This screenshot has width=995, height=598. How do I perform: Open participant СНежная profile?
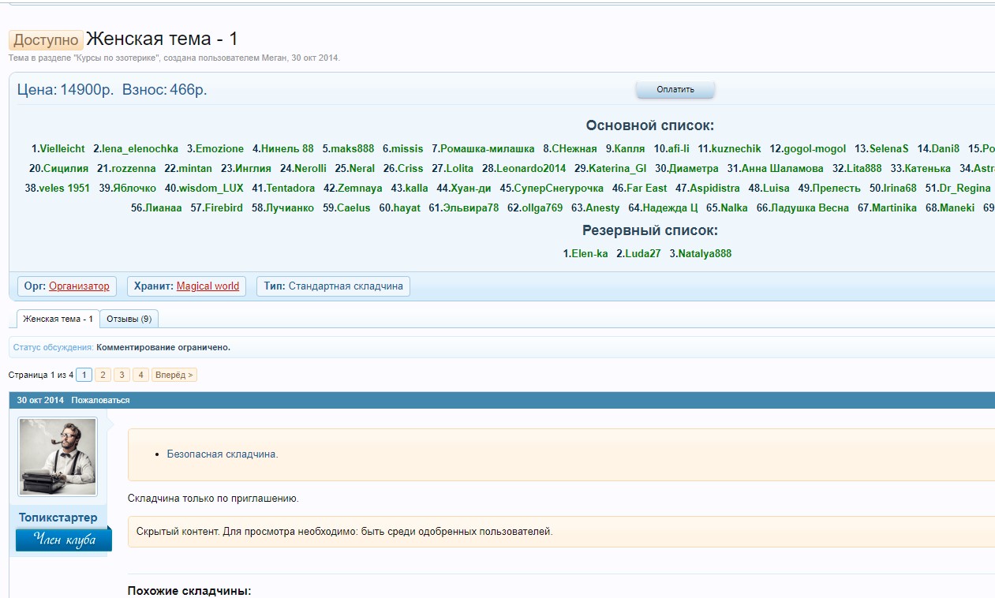coord(574,148)
